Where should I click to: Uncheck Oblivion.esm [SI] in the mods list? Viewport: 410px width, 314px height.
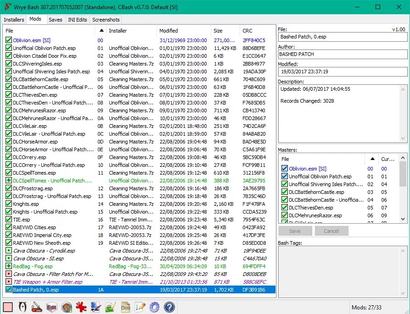tap(9, 40)
